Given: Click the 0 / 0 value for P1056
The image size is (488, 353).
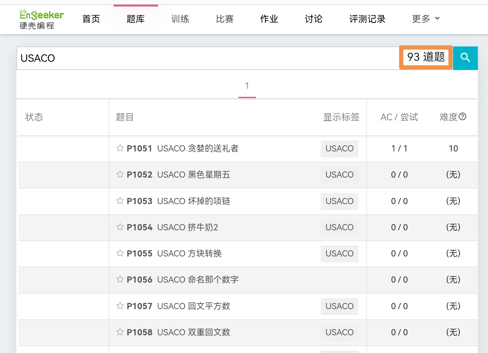Looking at the screenshot, I should point(399,280).
